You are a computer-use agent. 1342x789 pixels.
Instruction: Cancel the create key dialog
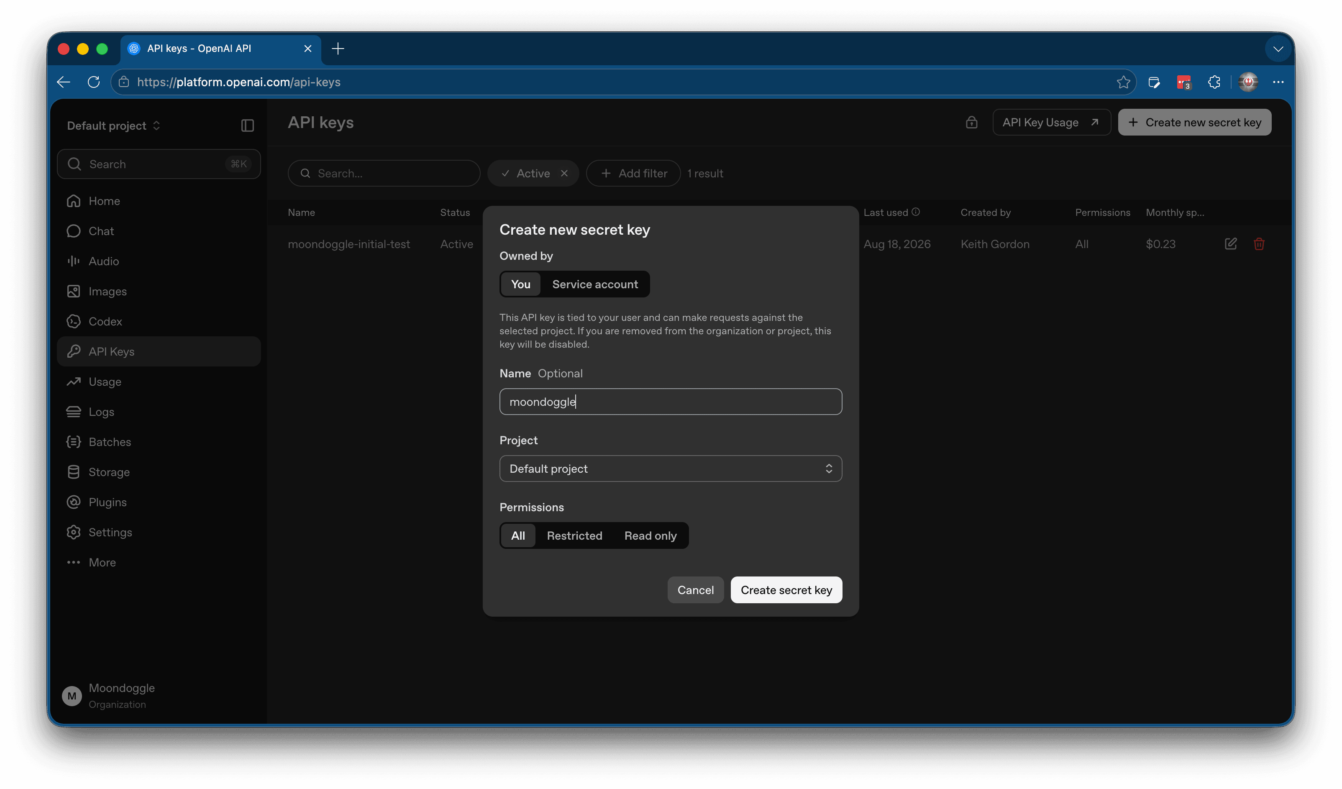(x=695, y=590)
